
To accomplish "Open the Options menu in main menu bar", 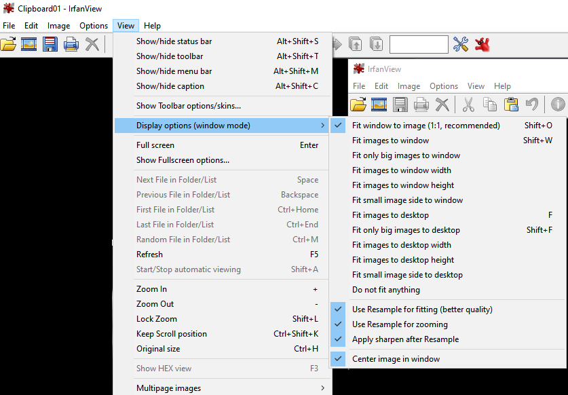I will pyautogui.click(x=94, y=26).
